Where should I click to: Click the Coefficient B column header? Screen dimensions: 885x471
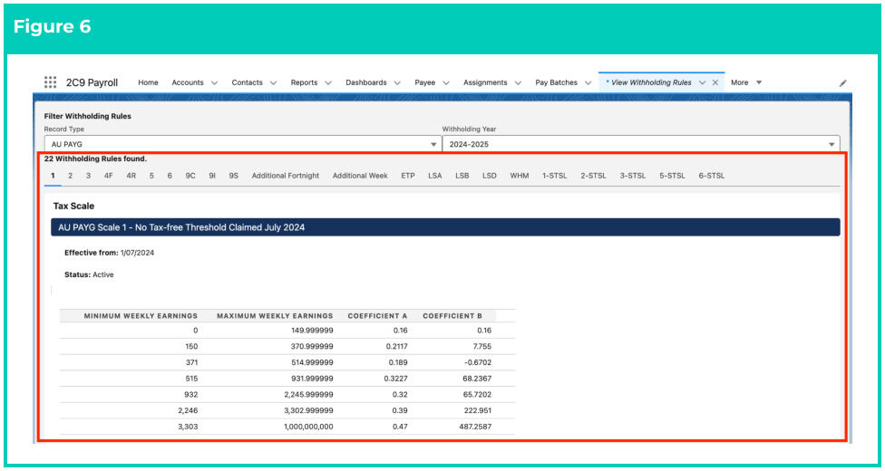[452, 316]
